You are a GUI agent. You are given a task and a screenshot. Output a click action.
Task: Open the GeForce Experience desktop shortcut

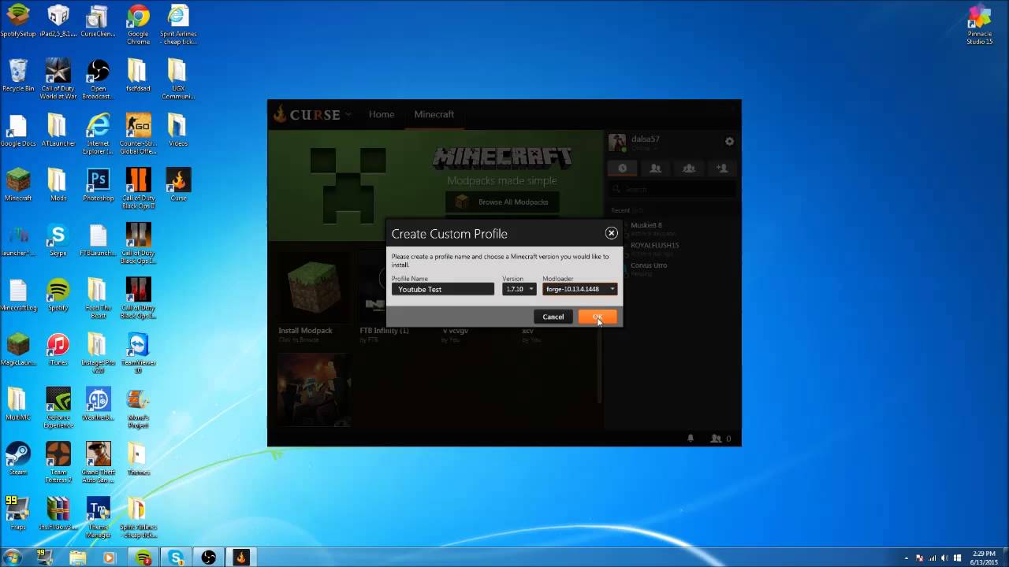58,407
